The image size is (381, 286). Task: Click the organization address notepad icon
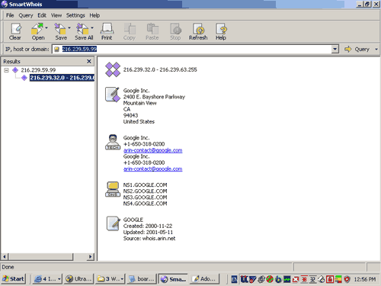[x=113, y=95]
